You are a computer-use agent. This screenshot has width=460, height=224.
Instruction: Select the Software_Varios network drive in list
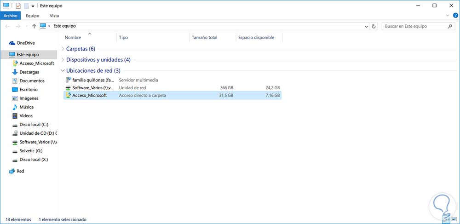click(x=172, y=87)
